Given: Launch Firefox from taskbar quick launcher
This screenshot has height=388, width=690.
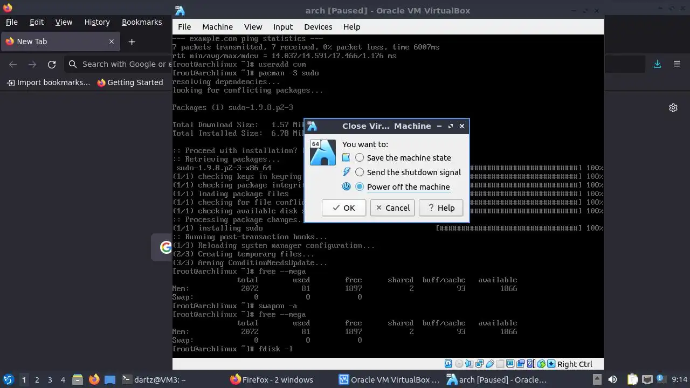Looking at the screenshot, I should click(94, 380).
